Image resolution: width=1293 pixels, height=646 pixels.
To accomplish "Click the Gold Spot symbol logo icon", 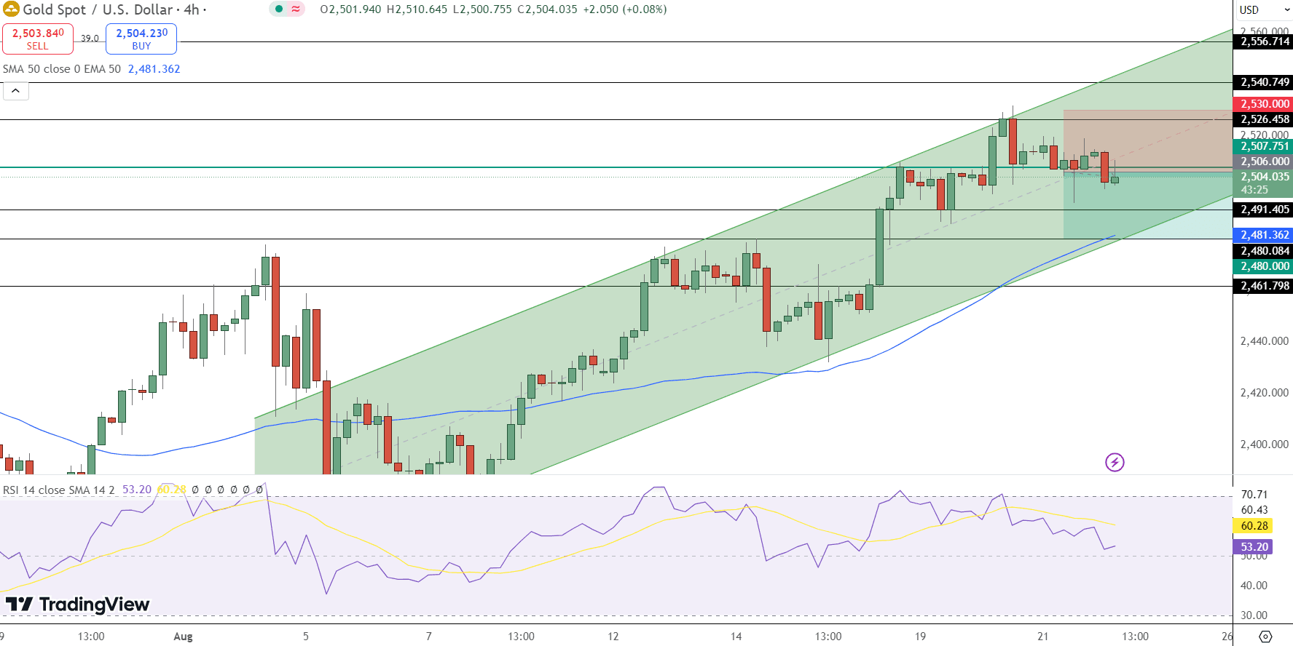I will point(11,9).
